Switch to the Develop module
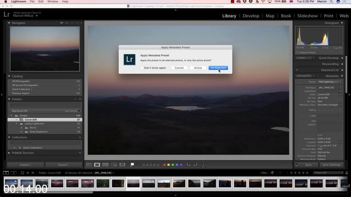Image resolution: width=351 pixels, height=197 pixels. [x=251, y=16]
